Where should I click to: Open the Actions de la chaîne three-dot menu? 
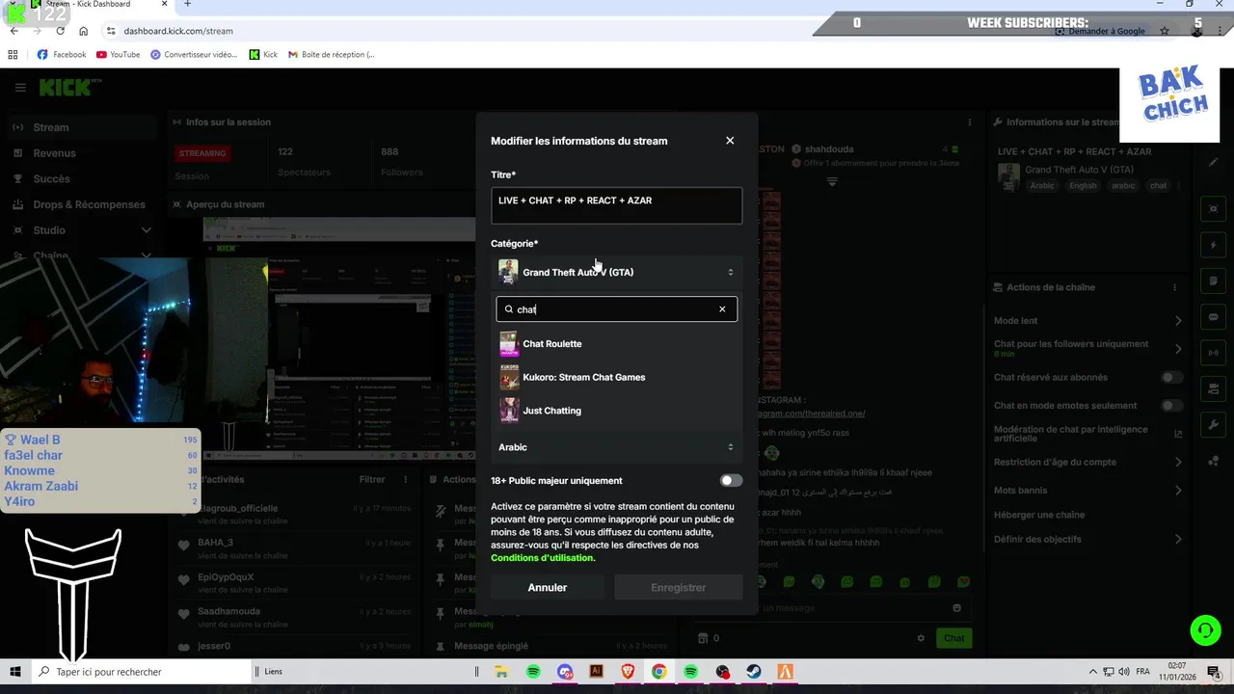point(1174,287)
